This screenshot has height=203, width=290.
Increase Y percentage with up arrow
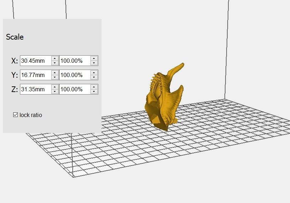coord(94,73)
